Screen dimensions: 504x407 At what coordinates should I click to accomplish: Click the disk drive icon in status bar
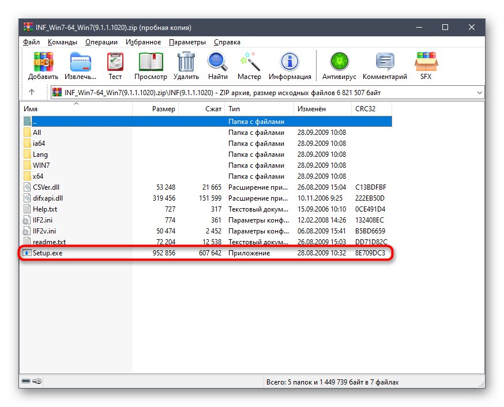point(26,381)
